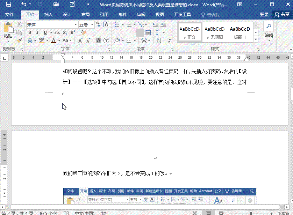This screenshot has width=293, height=215.
Task: Click the Clear Formatting eraser icon
Action: click(83, 32)
